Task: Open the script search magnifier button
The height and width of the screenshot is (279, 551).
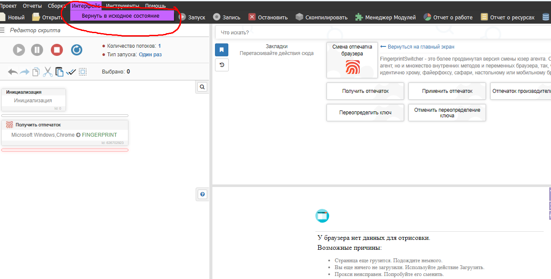Action: [x=202, y=87]
